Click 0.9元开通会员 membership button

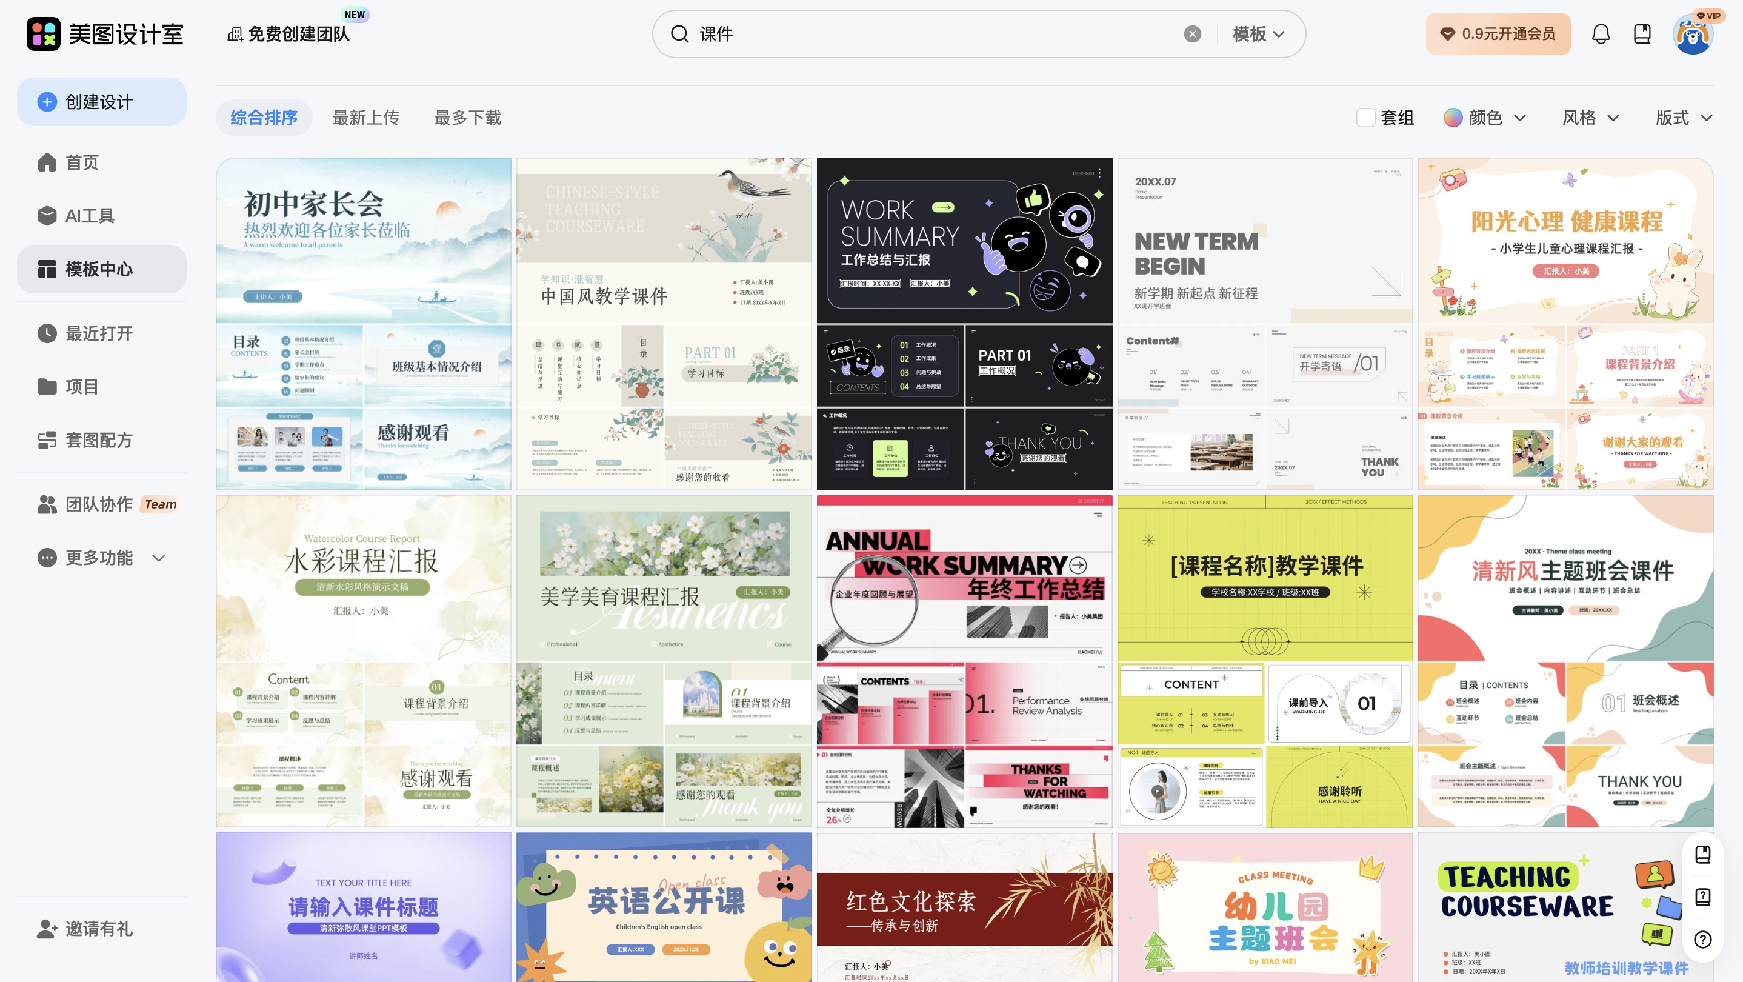pyautogui.click(x=1498, y=34)
